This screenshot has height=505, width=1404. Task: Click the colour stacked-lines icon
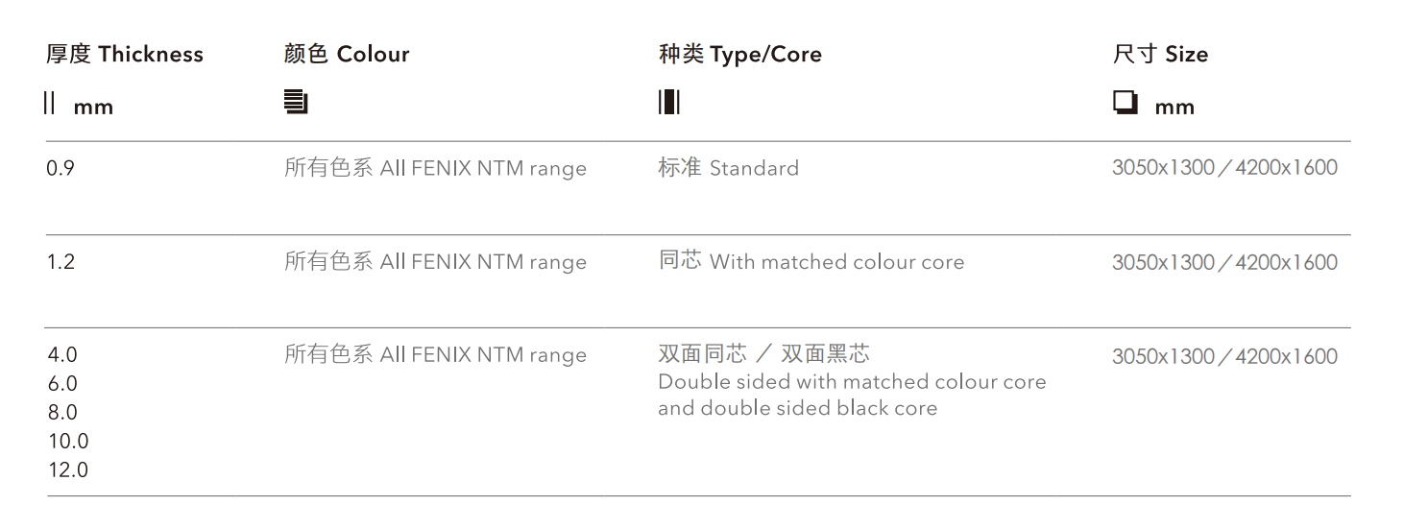[x=296, y=102]
